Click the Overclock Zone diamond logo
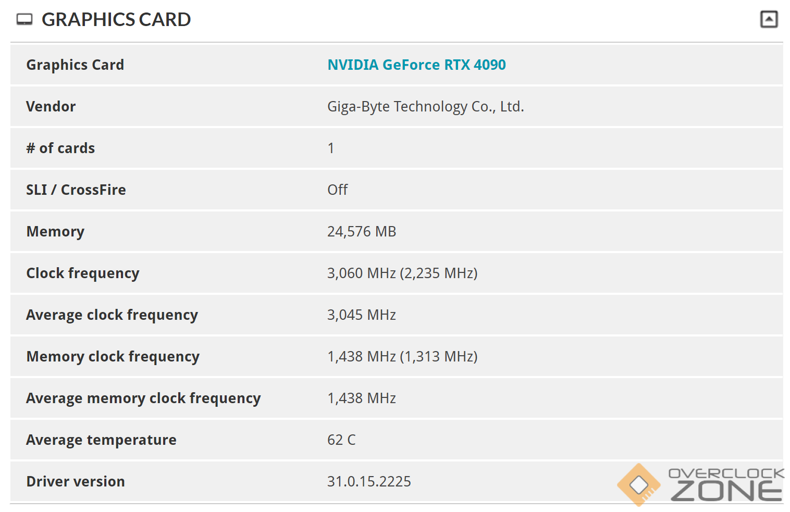Viewport: 790px width, 512px height. click(x=638, y=485)
